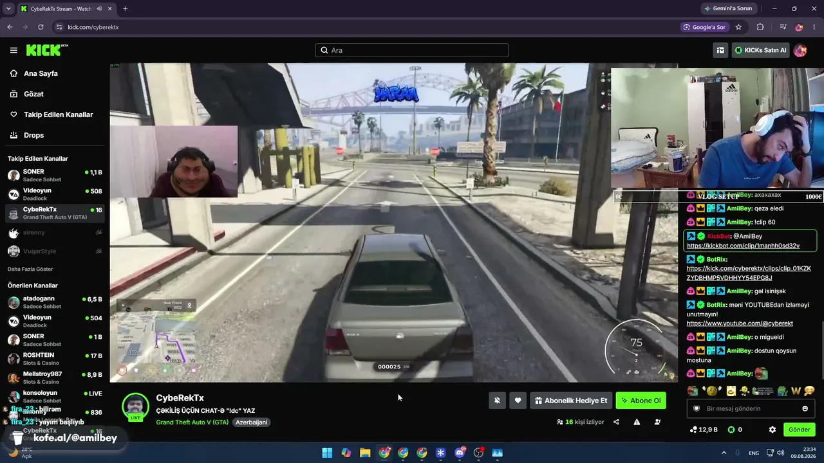
Task: Click Gemini'a Sorun button
Action: coord(727,8)
